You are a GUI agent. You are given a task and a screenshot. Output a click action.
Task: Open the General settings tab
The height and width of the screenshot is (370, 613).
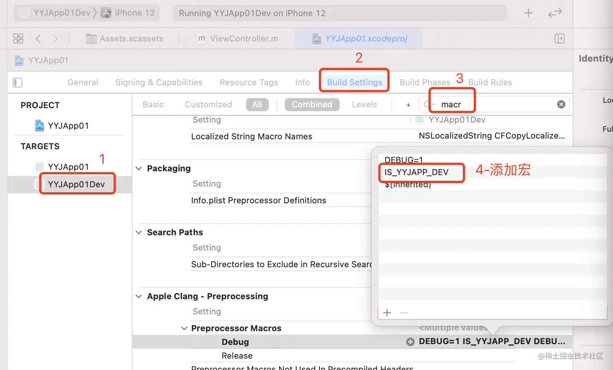point(83,82)
